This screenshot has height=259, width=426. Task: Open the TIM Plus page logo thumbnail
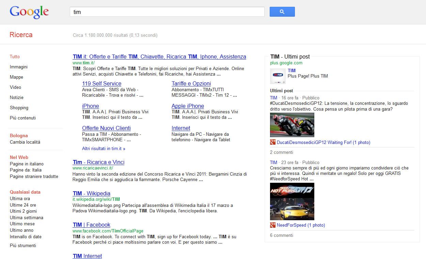pos(278,76)
